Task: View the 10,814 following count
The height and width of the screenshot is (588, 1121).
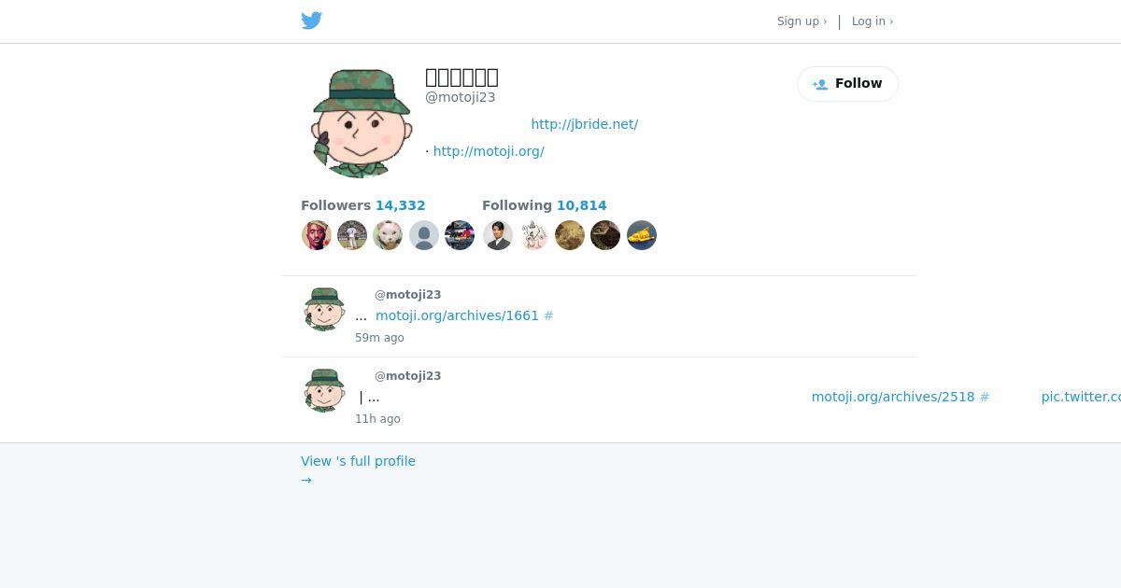Action: click(581, 205)
